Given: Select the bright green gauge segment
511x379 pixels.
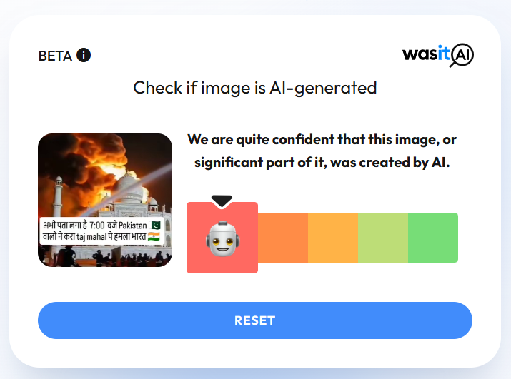Looking at the screenshot, I should point(433,238).
